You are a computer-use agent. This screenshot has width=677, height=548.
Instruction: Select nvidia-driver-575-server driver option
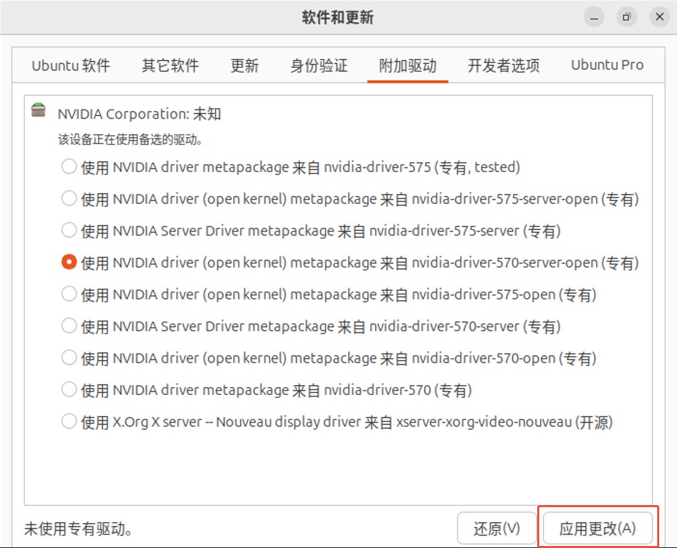tap(69, 230)
